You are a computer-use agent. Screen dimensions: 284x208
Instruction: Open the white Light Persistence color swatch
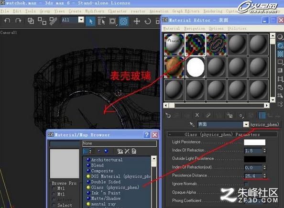click(254, 142)
